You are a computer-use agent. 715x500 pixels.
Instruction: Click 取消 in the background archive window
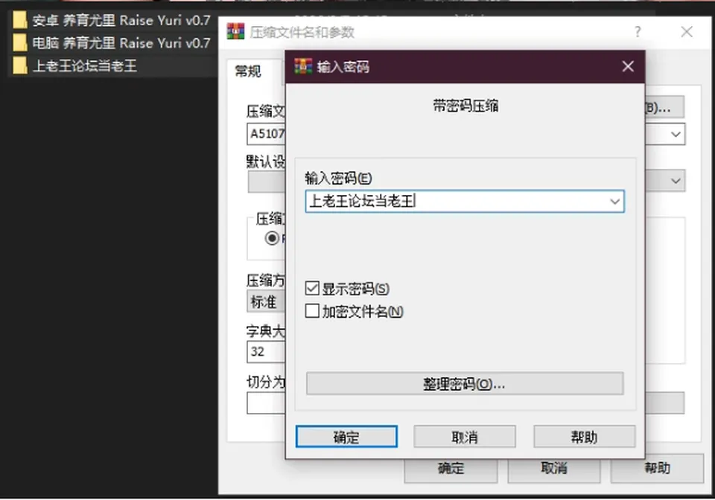point(553,468)
